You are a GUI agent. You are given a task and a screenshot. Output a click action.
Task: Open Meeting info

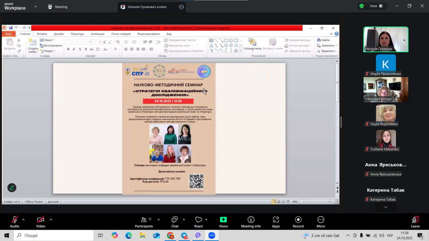pyautogui.click(x=251, y=220)
